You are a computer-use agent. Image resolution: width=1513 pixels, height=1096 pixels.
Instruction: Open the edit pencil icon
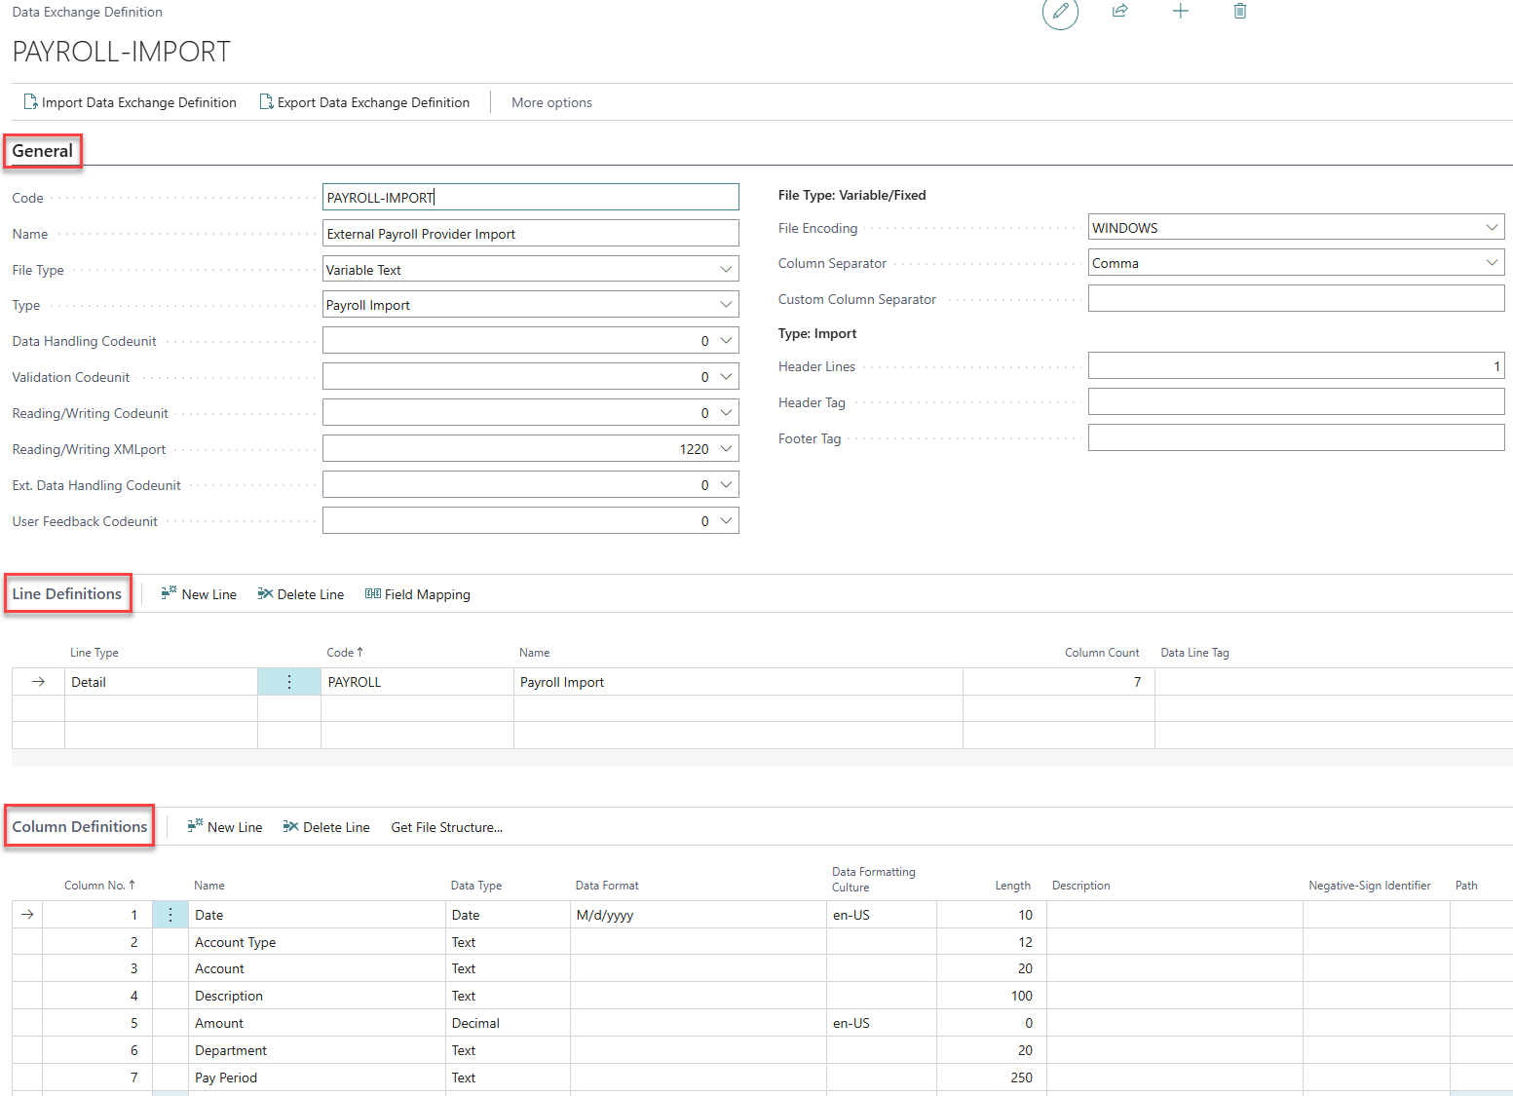coord(1060,16)
